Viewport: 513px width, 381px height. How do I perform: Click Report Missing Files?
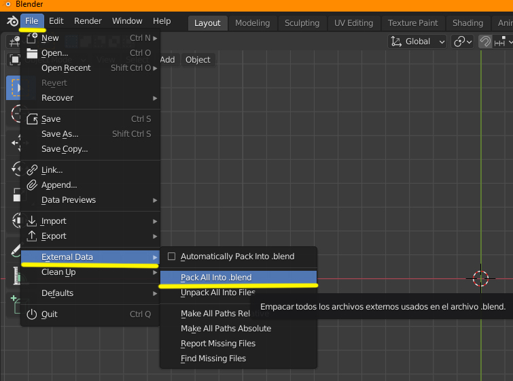pos(218,344)
